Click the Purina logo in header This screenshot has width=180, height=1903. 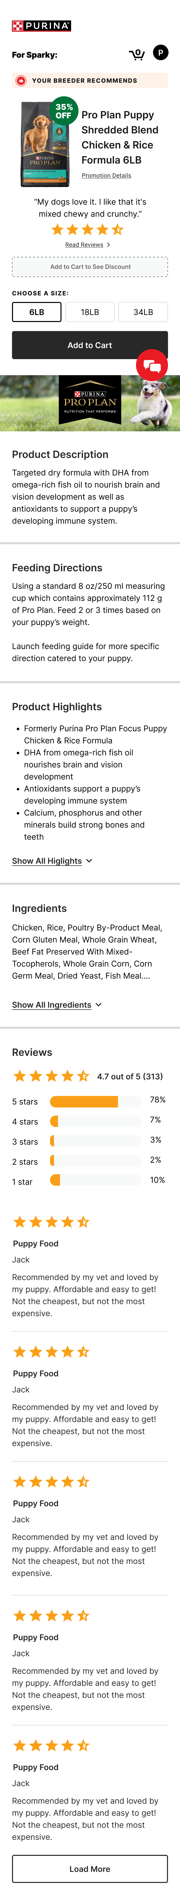pos(41,26)
